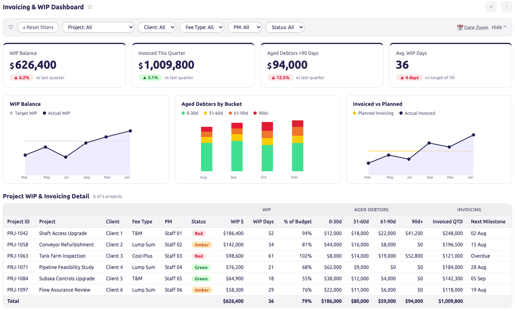Click the $142,300 Invoiced QTD cell
This screenshot has height=311, width=515.
tap(452, 279)
